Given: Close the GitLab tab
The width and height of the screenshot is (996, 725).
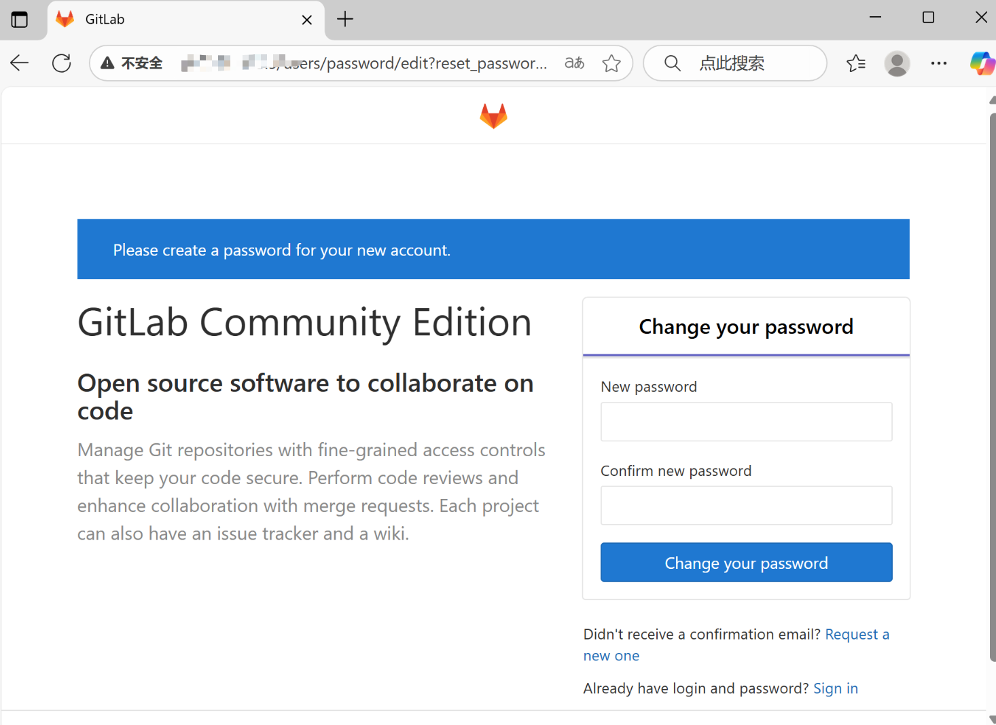Looking at the screenshot, I should tap(307, 20).
